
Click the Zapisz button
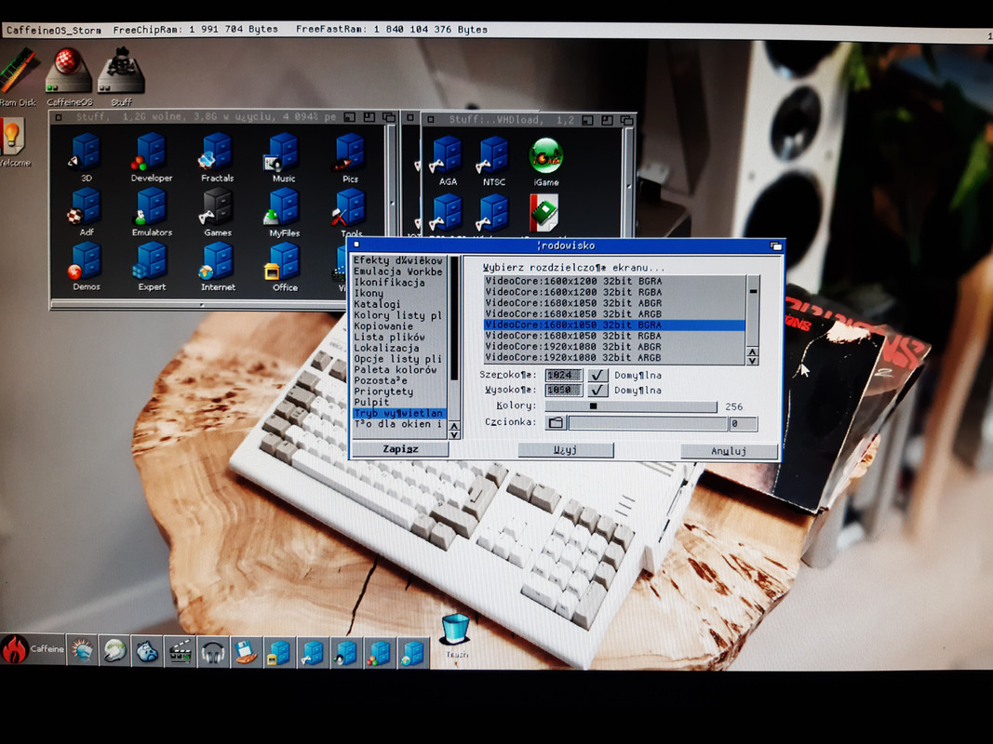tap(400, 449)
